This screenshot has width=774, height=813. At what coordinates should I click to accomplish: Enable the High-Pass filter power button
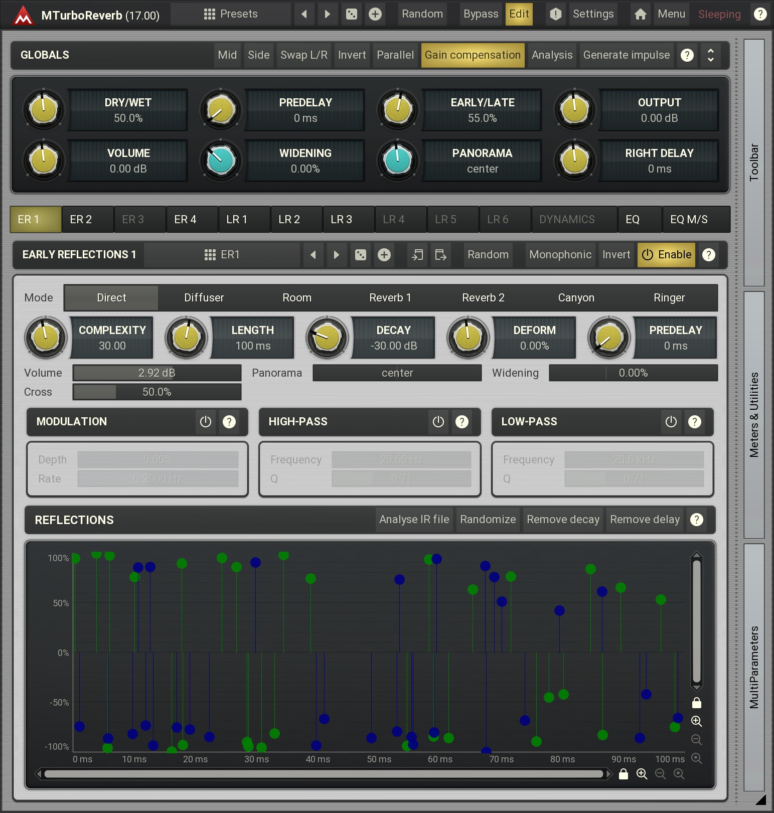[438, 422]
